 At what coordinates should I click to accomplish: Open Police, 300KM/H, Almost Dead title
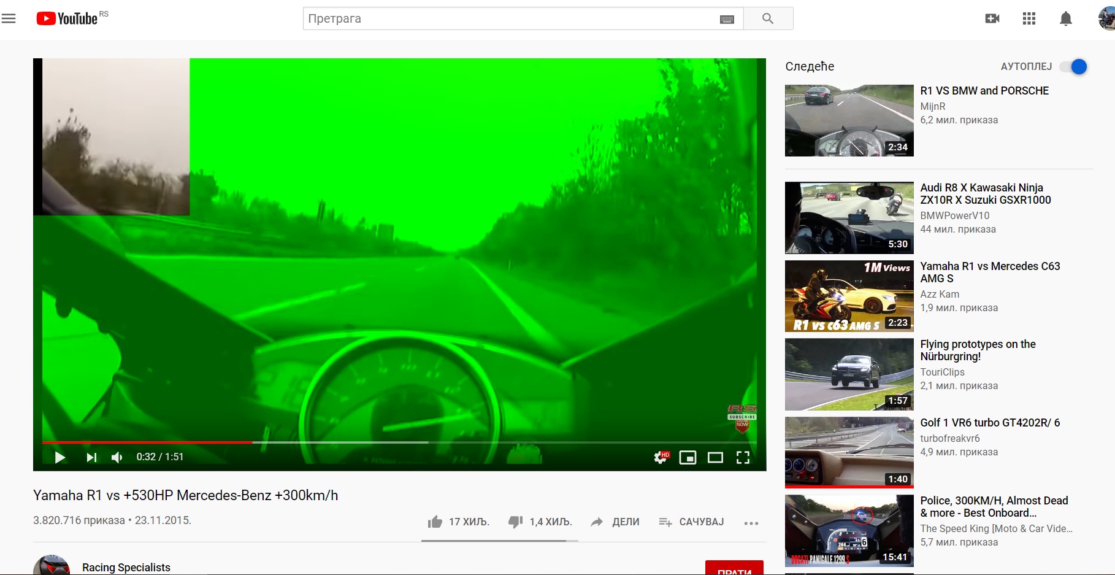[994, 507]
